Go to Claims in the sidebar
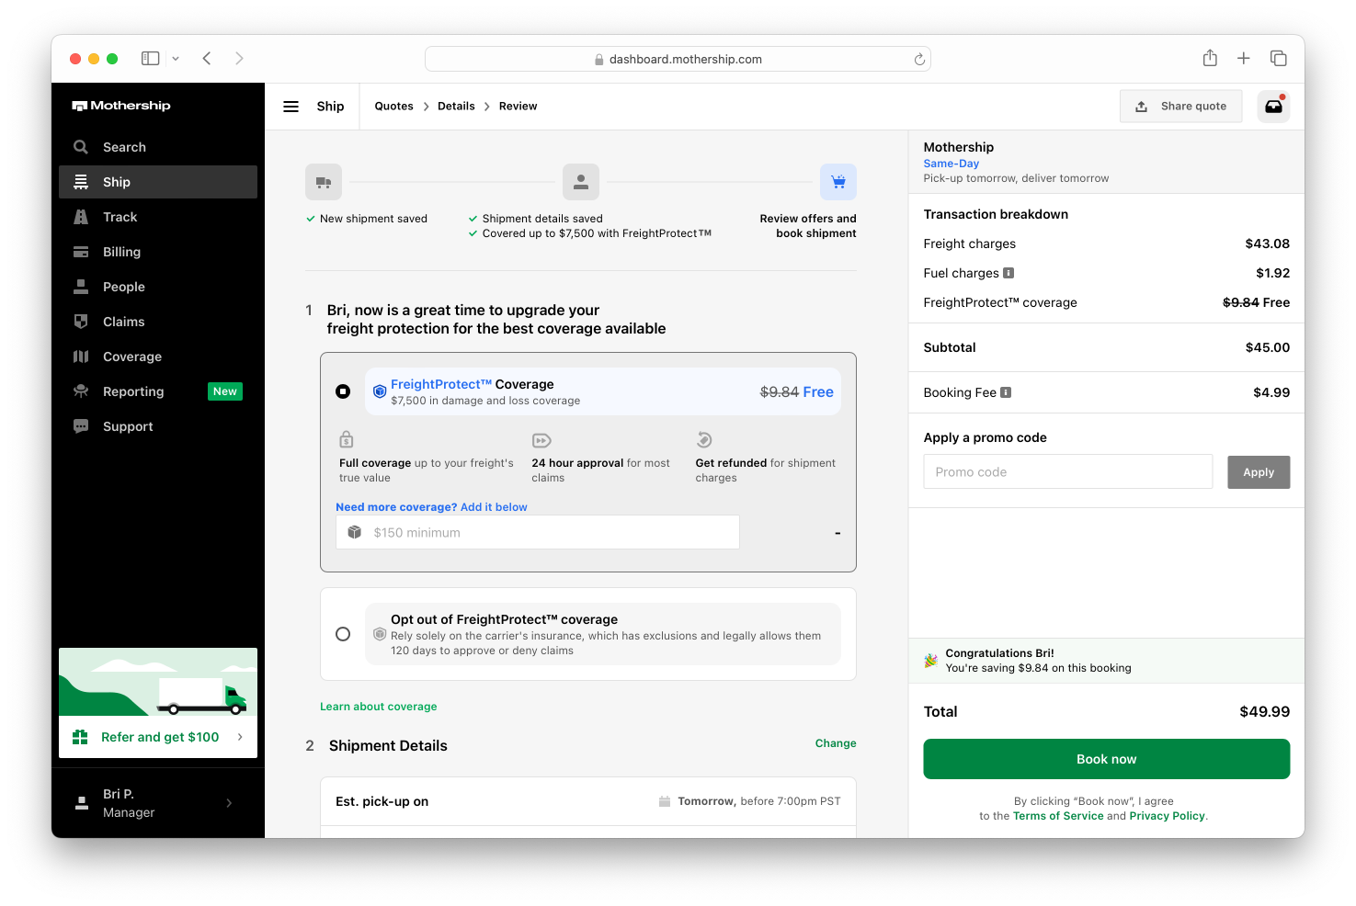 tap(158, 322)
